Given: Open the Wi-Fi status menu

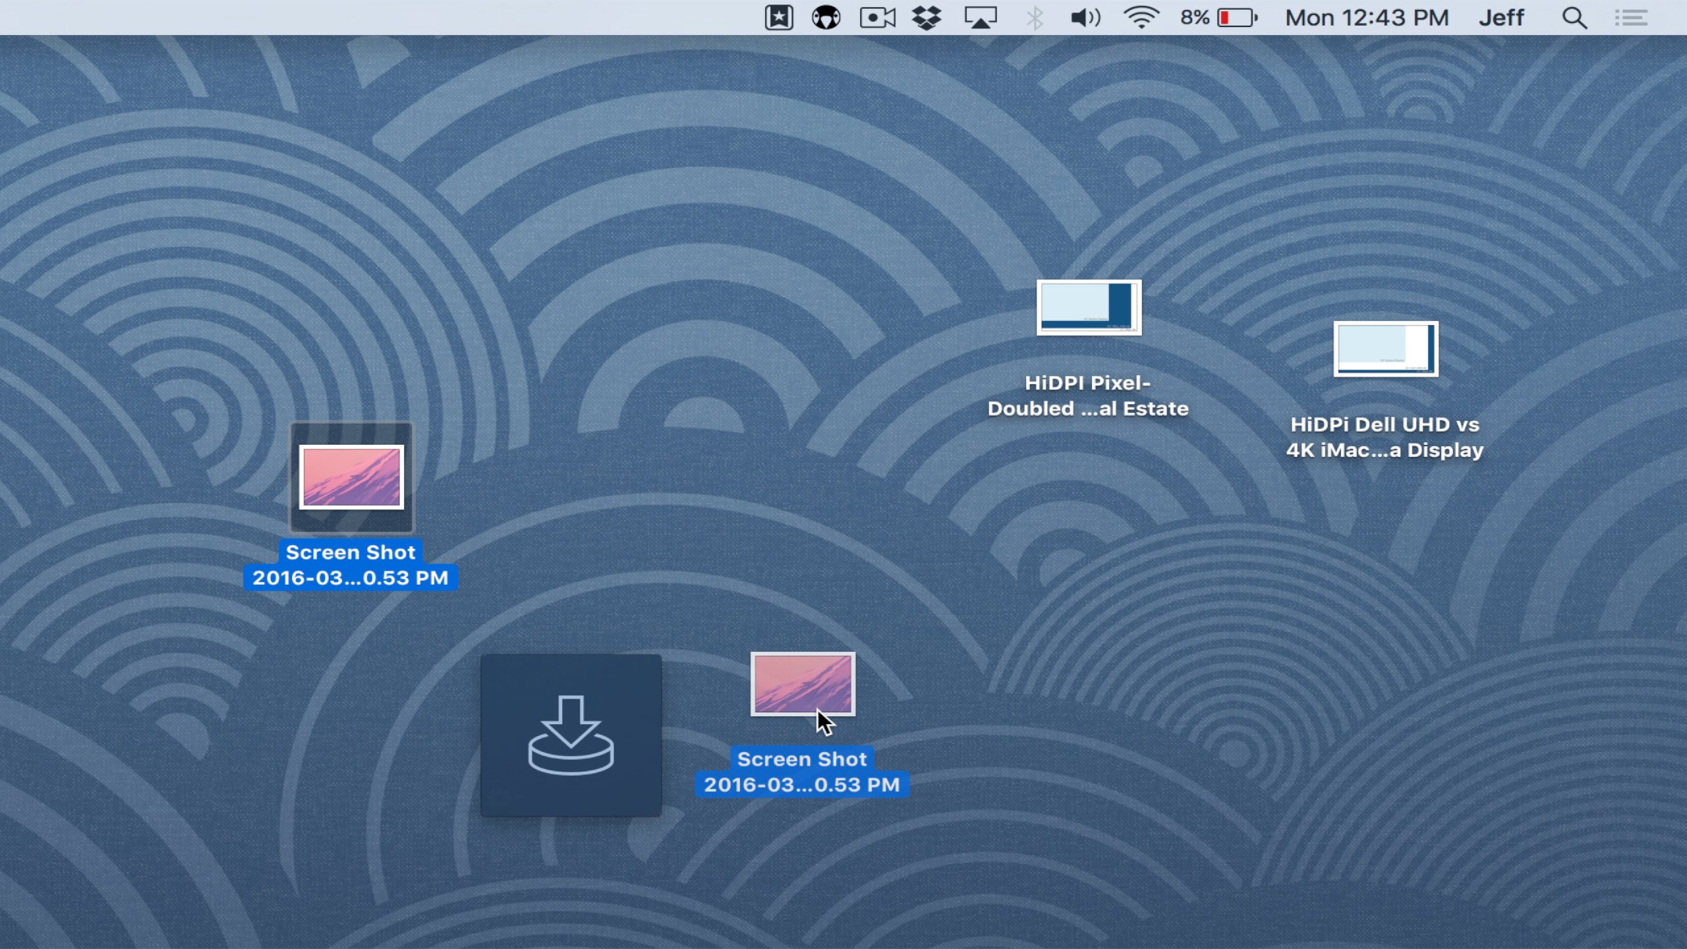Looking at the screenshot, I should [1141, 18].
